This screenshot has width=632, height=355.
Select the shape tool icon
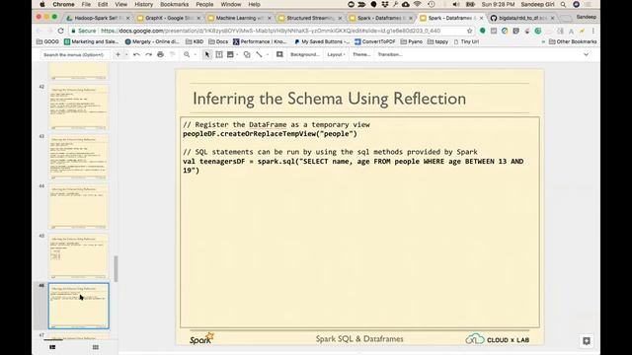click(x=247, y=54)
